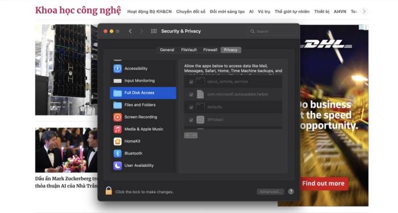
Task: Show all preferences grid icon
Action: (x=154, y=31)
